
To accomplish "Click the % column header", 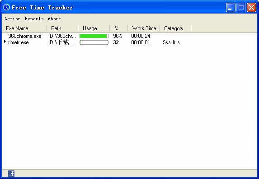I will coord(119,28).
